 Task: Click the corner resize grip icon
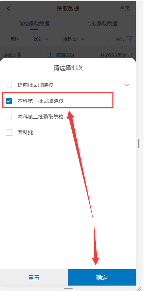[x=141, y=288]
